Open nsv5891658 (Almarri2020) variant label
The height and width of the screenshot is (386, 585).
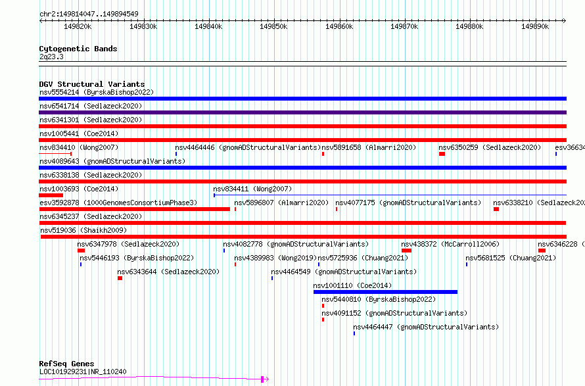click(369, 147)
